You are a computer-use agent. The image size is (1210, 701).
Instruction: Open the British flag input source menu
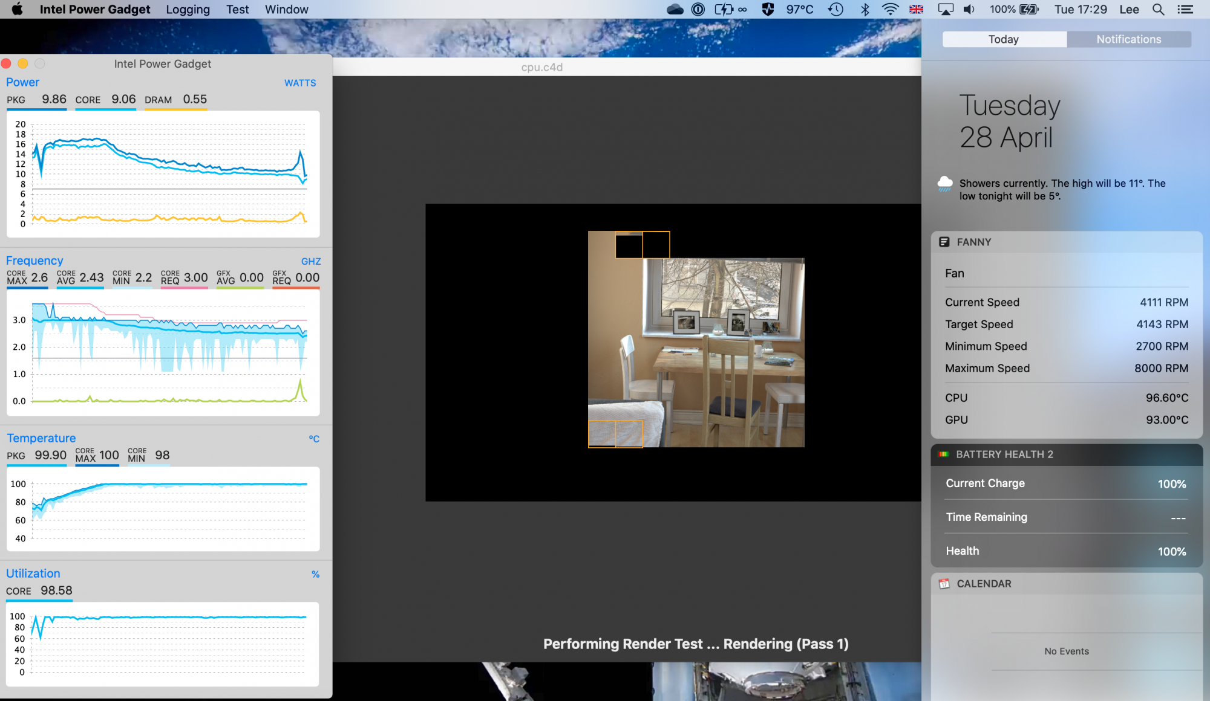point(917,9)
